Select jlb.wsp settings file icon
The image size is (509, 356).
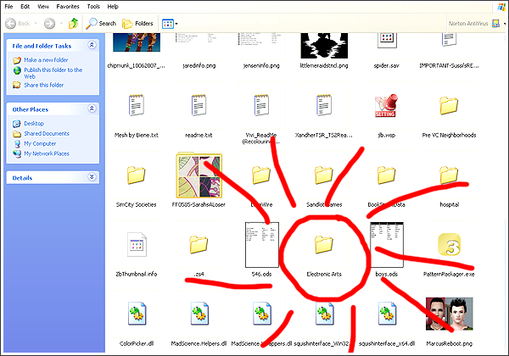point(385,106)
